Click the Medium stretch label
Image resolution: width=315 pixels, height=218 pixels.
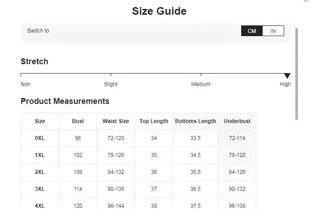[200, 84]
